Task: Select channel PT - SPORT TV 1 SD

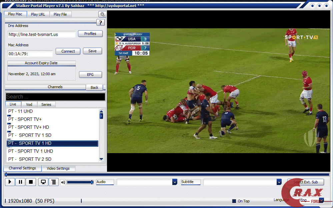Action: pyautogui.click(x=52, y=135)
